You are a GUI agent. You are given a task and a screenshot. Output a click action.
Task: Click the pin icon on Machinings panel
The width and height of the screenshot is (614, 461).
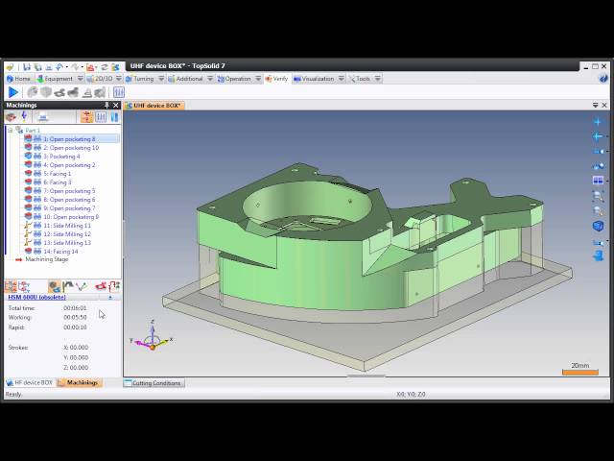[106, 105]
